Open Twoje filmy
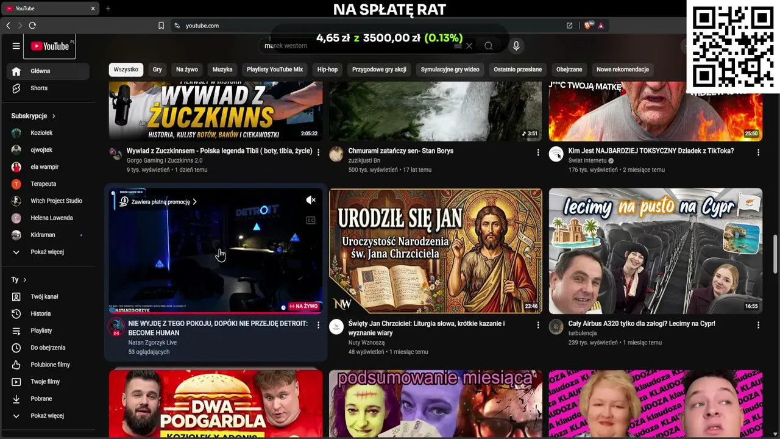This screenshot has height=439, width=780. [48, 382]
